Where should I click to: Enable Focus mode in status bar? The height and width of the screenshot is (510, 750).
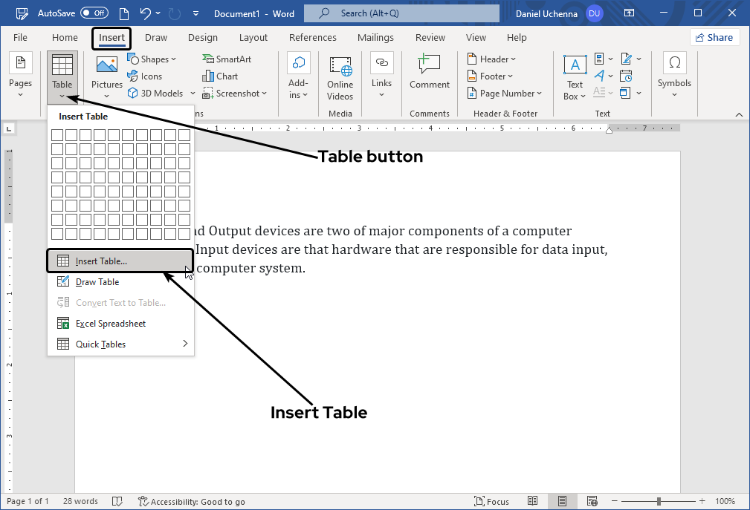pos(491,502)
